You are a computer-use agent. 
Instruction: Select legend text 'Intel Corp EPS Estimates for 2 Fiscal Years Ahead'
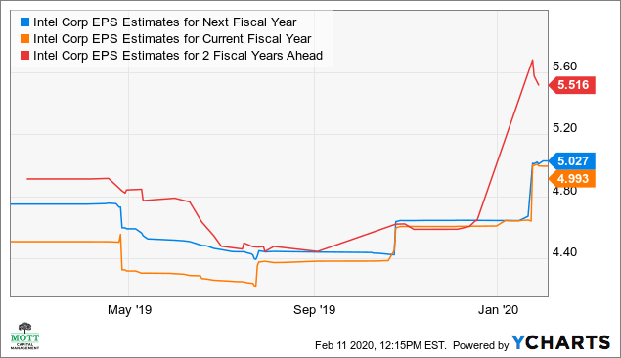[178, 56]
